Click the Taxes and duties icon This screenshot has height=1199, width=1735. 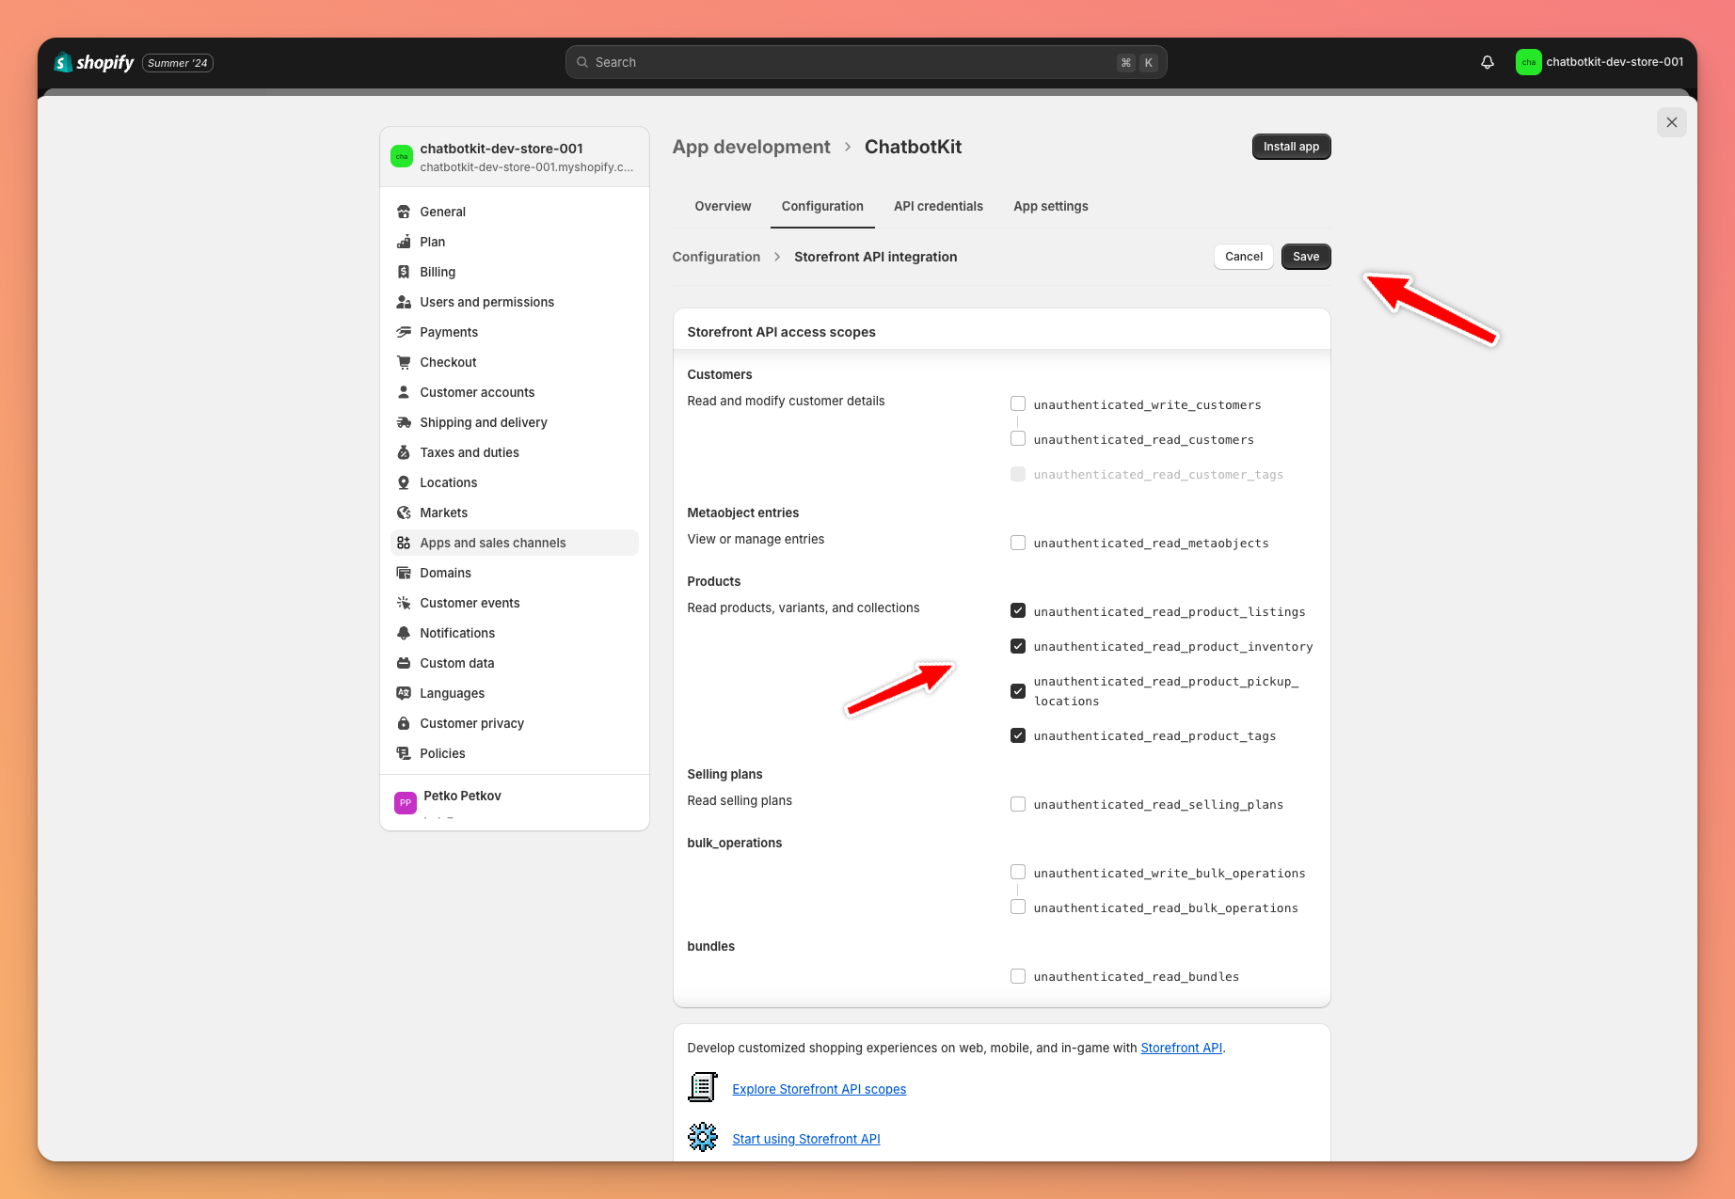click(x=404, y=452)
